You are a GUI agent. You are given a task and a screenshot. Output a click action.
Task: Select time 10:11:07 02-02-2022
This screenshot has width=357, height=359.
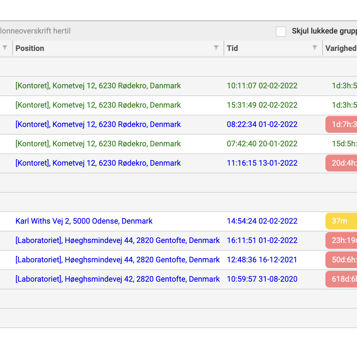coord(262,86)
